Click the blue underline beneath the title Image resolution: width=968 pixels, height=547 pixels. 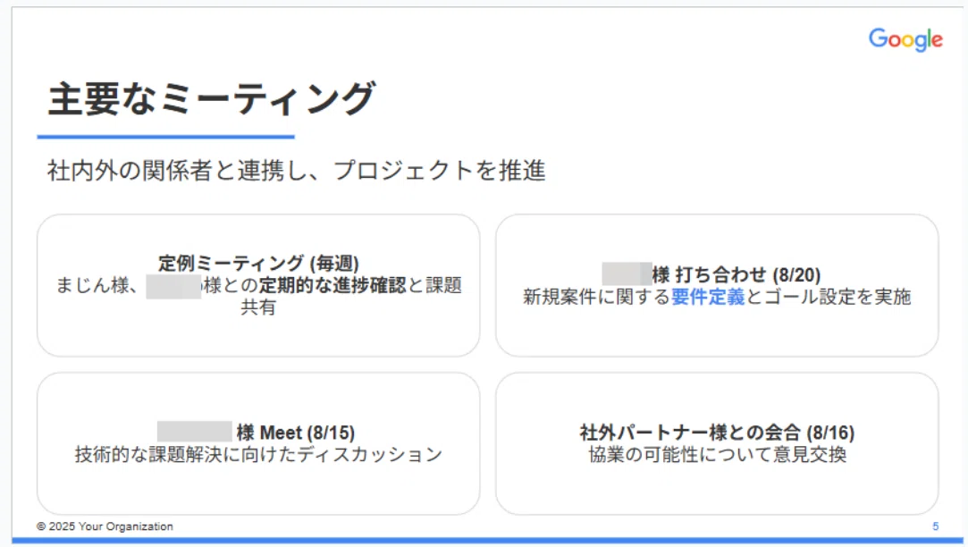point(165,137)
